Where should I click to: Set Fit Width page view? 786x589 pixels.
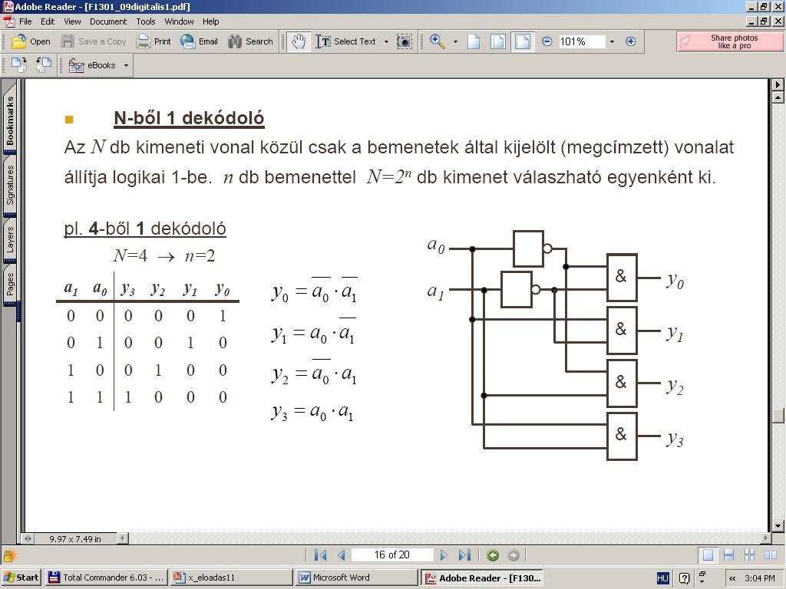coord(522,41)
